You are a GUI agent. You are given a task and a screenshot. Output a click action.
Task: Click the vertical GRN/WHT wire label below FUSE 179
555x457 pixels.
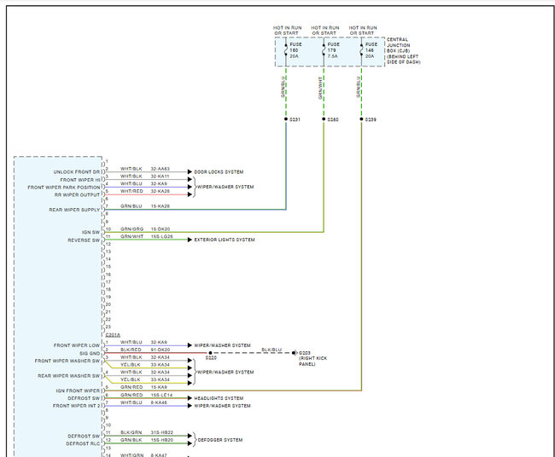click(x=320, y=88)
